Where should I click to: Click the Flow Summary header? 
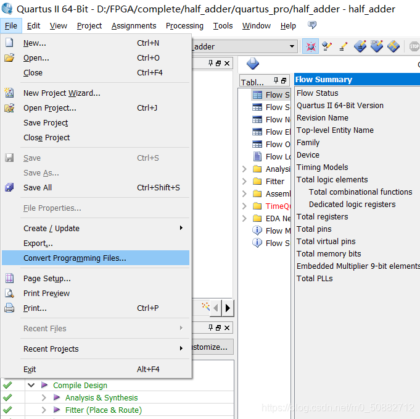[357, 80]
